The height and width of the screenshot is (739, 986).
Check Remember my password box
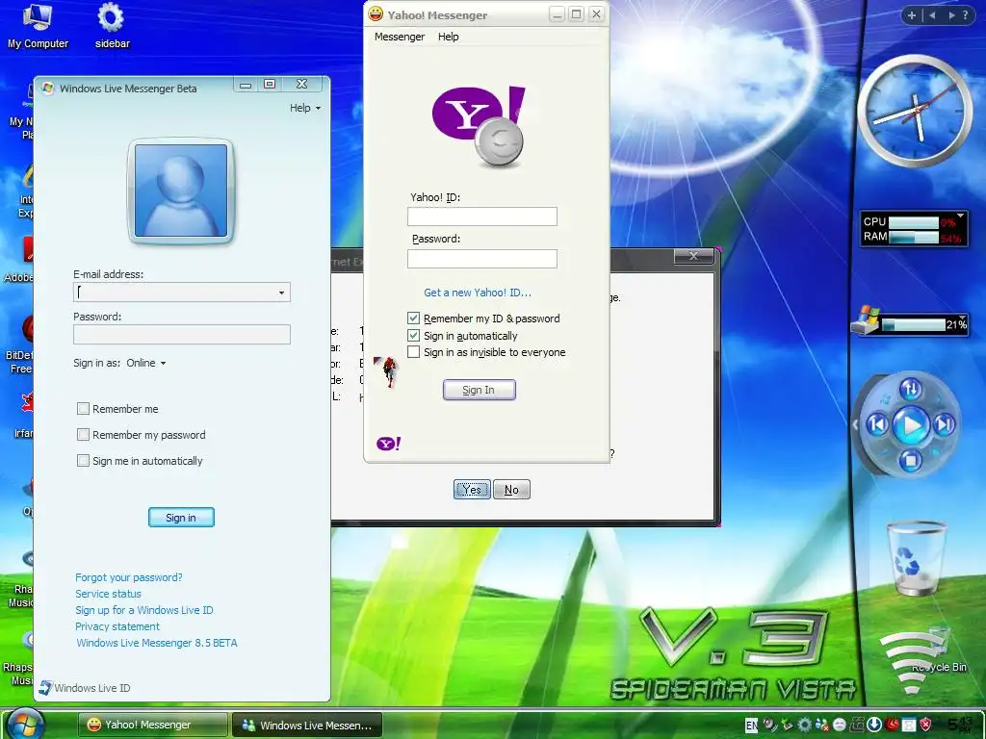(x=83, y=434)
